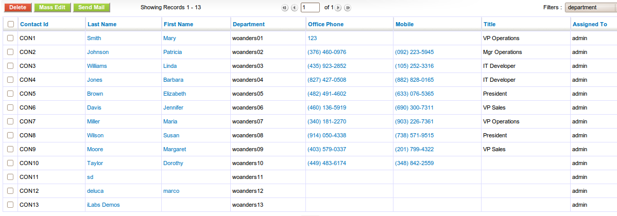
Task: Click mobile number (903) 226-7361
Action: click(414, 121)
